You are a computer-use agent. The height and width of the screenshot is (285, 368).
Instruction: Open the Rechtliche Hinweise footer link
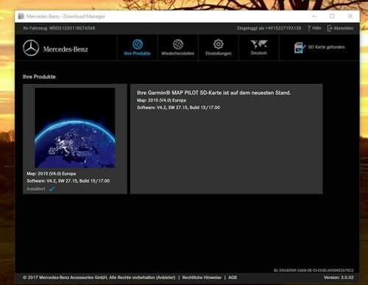point(202,278)
